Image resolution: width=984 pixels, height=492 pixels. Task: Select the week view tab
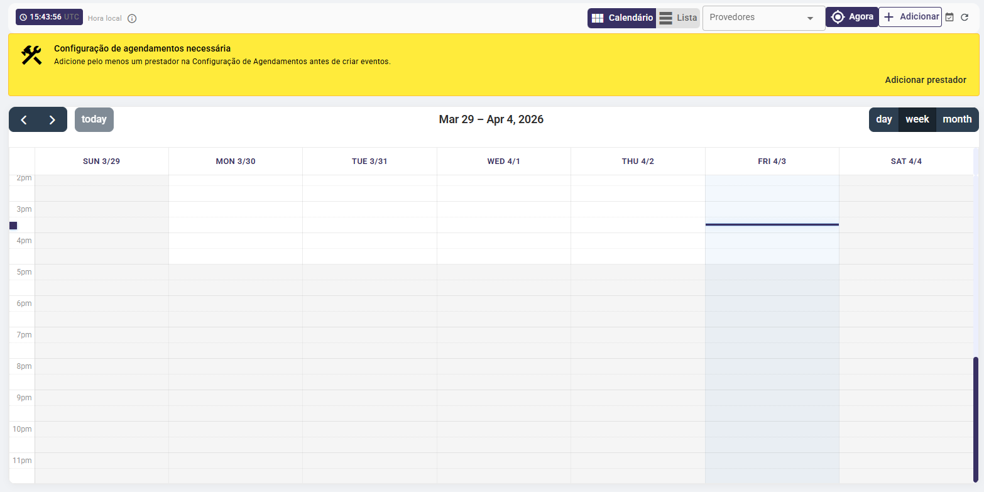[917, 119]
